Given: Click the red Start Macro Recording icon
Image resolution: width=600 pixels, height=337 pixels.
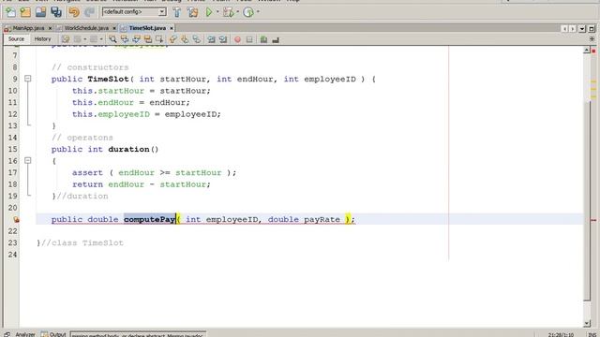Looking at the screenshot, I should tap(237, 39).
